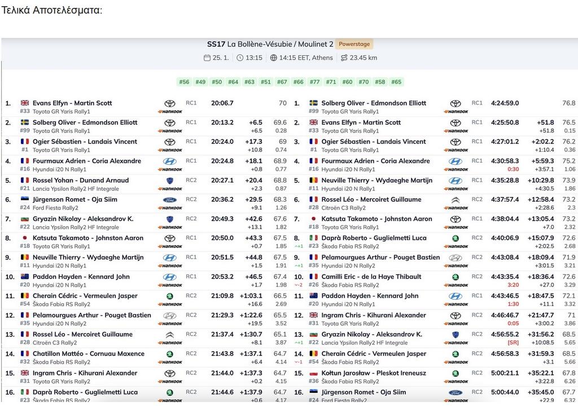Click the Lancia logo in Rossel Yohan's row
Image resolution: width=578 pixels, height=406 pixels.
click(x=170, y=181)
